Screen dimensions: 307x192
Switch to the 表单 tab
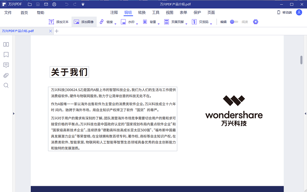pyautogui.click(x=183, y=13)
